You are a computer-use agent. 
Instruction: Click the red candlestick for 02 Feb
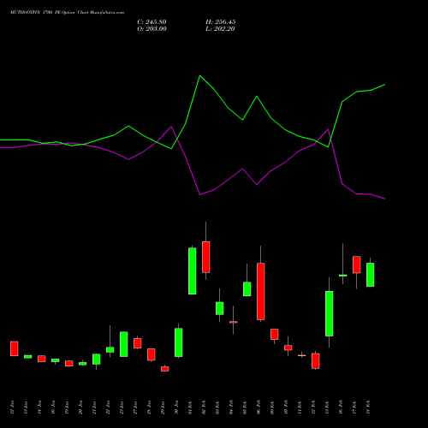(x=206, y=257)
